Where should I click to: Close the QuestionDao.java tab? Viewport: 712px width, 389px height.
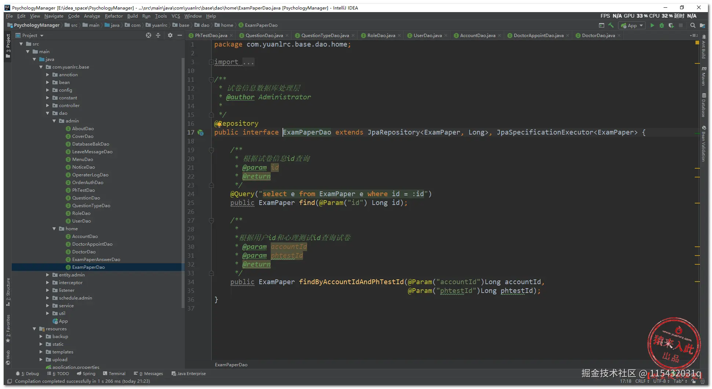(287, 36)
